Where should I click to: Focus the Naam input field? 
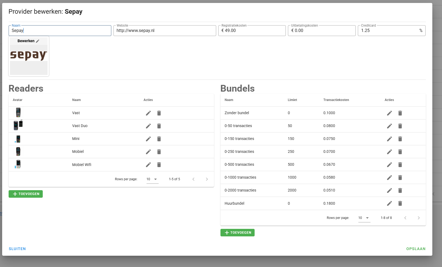pyautogui.click(x=60, y=31)
